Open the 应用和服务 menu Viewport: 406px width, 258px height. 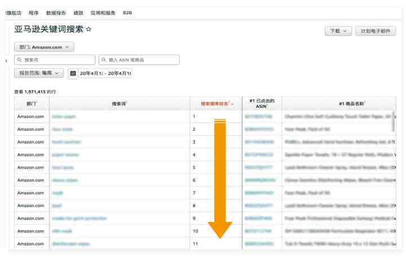pyautogui.click(x=103, y=12)
